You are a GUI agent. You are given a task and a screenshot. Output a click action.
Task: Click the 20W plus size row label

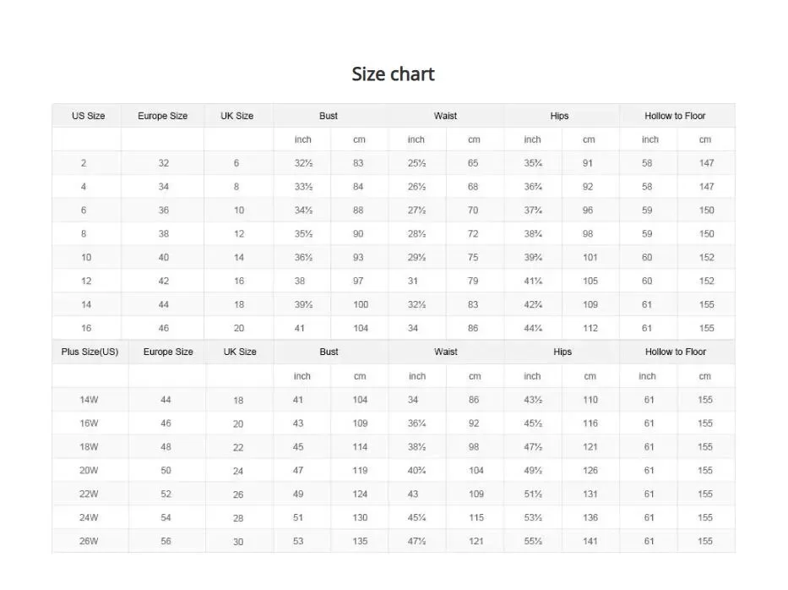(x=89, y=470)
